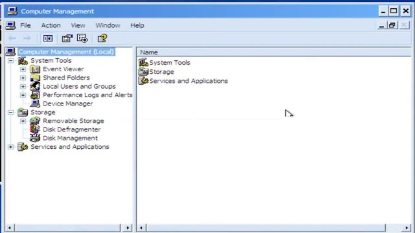Open the View menu
Screen dimensions: 415x233
(78, 25)
